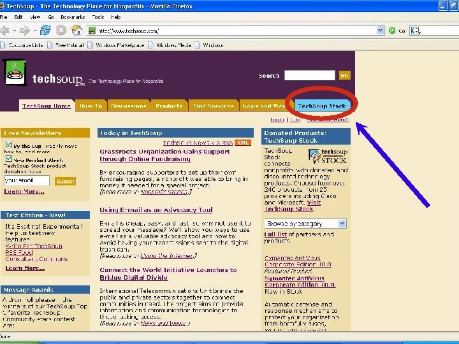Screen dimensions: 459x344
Task: Click the yellow GO search button
Action: click(x=344, y=75)
